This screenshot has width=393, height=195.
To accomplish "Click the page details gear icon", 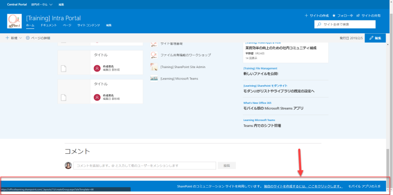I will pyautogui.click(x=28, y=38).
